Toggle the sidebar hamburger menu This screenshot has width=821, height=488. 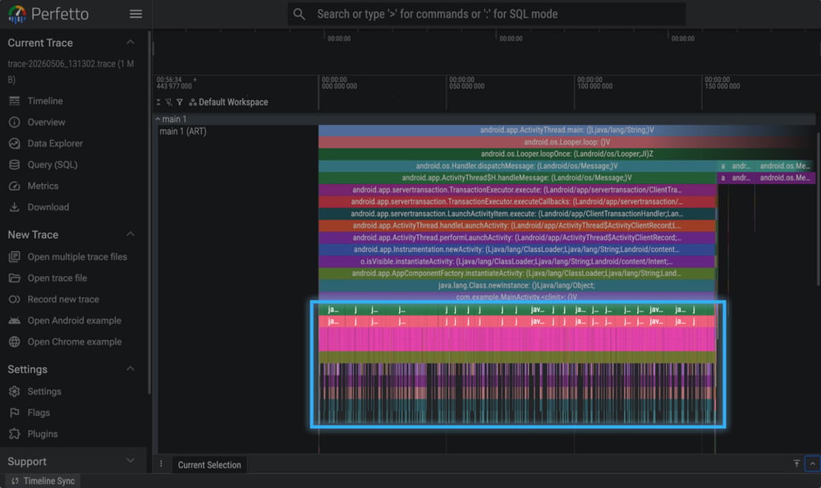coord(135,14)
